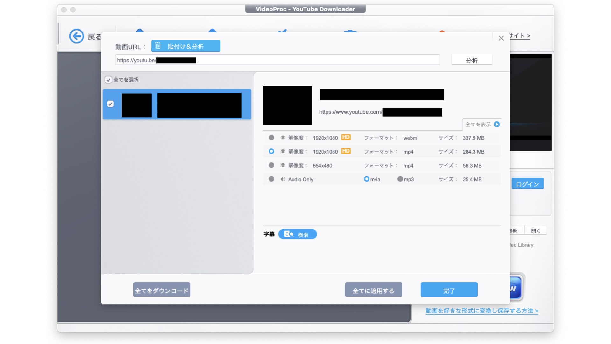611x344 pixels.
Task: Choose mp3 audio format
Action: (400, 179)
